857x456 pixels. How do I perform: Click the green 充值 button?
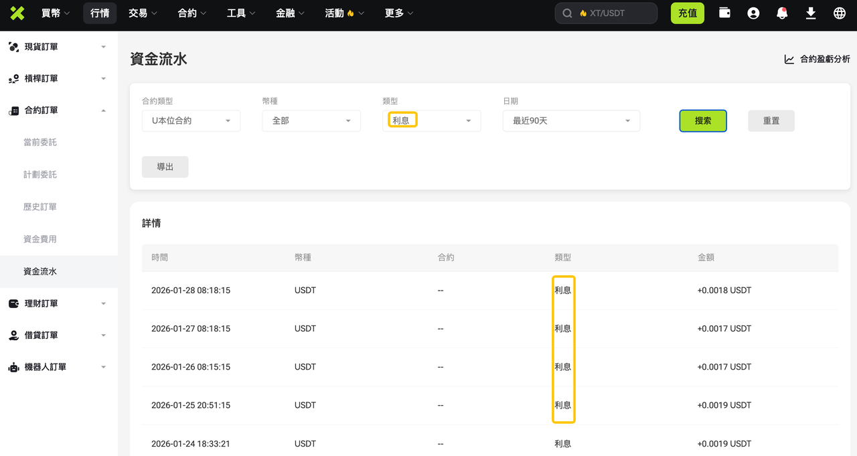coord(688,13)
